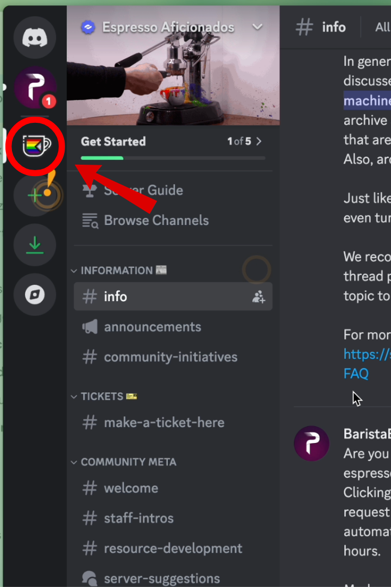Click the Barista username in chat
The image size is (391, 587).
coord(367,434)
